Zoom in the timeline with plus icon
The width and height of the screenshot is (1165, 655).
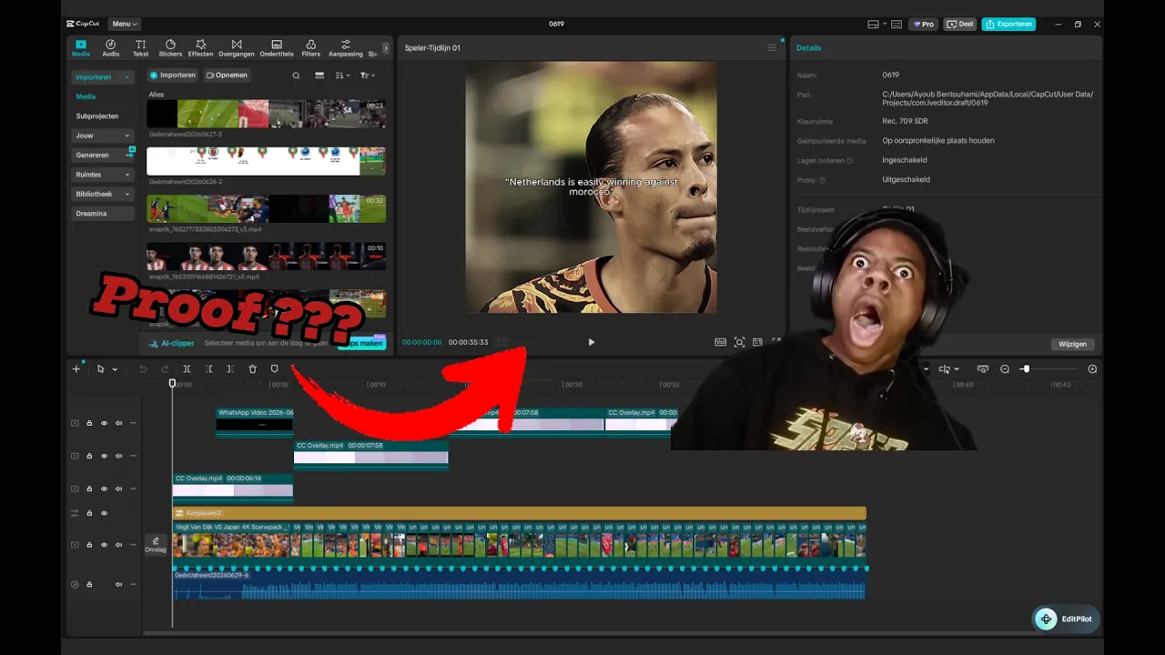(x=1092, y=369)
